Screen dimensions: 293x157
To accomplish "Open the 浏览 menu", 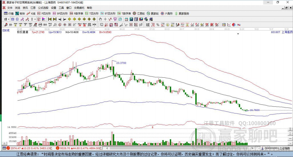I will coord(17,8).
